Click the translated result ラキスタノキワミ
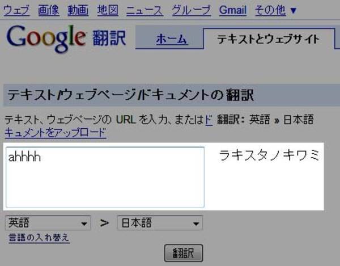This screenshot has height=266, width=340. (x=269, y=155)
